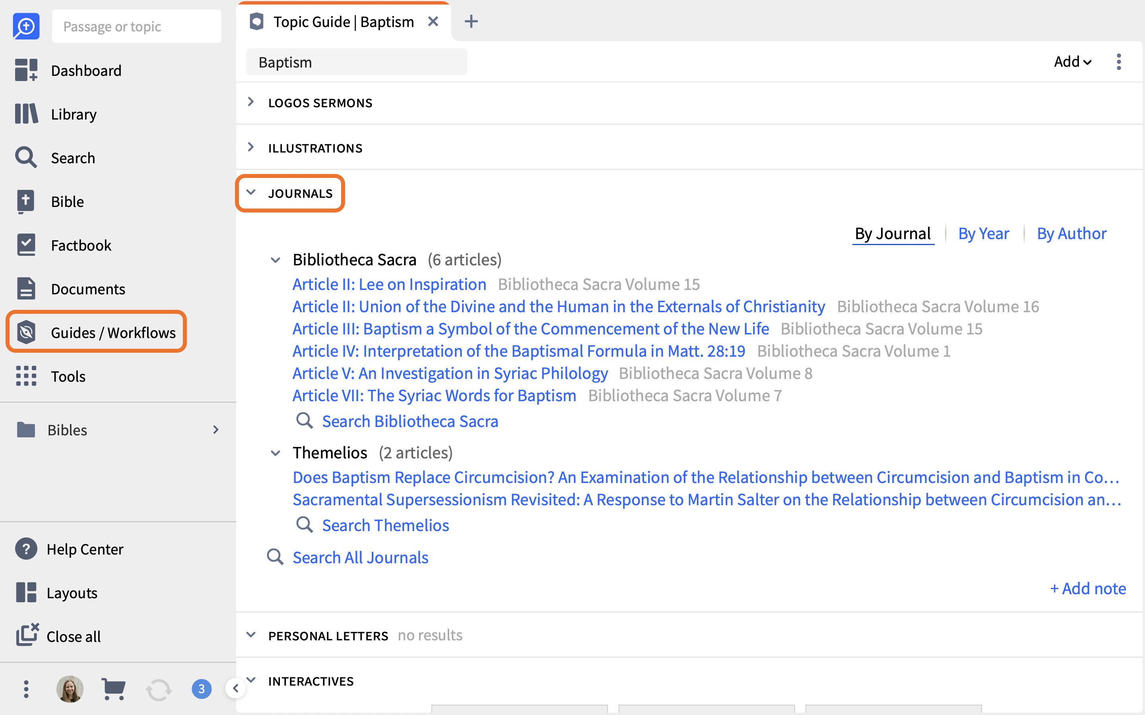Open the Library books icon
The image size is (1145, 715).
coord(26,114)
